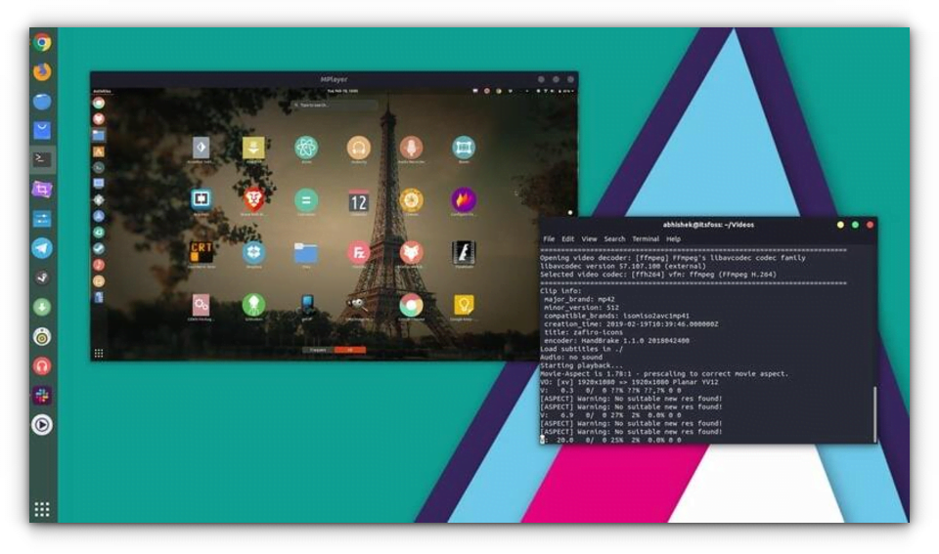Viewport: 939px width, 554px height.
Task: Click 'VO: [xv] 1920x1080' terminal line
Action: coord(629,382)
